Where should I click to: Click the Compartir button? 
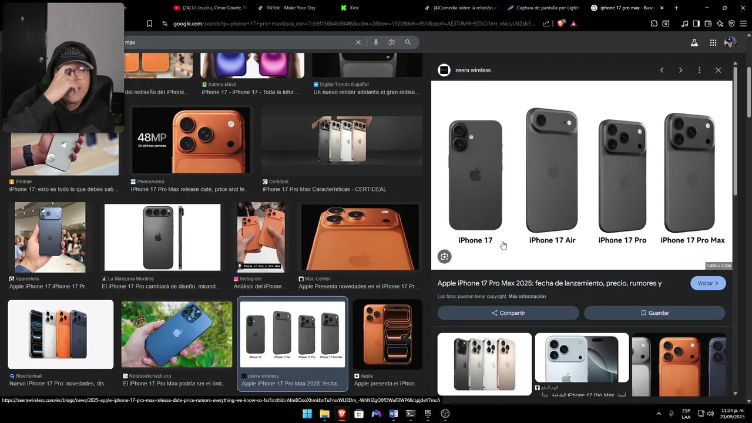508,313
